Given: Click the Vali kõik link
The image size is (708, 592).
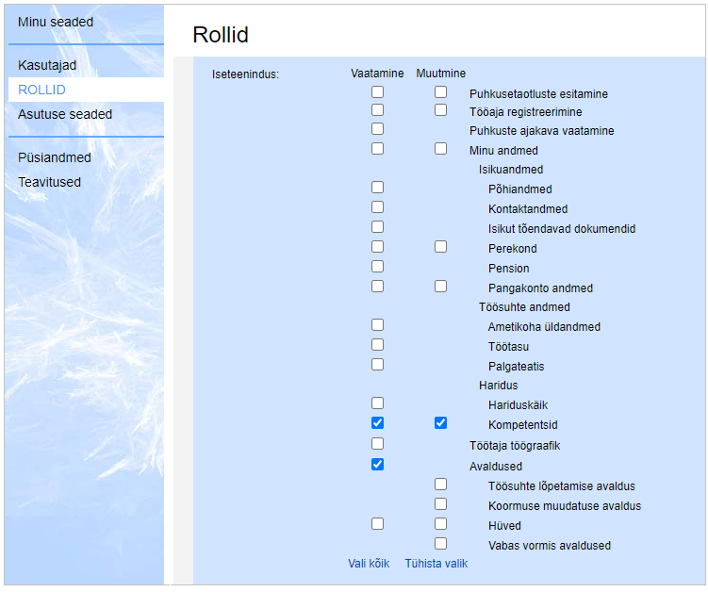Looking at the screenshot, I should pos(369,564).
